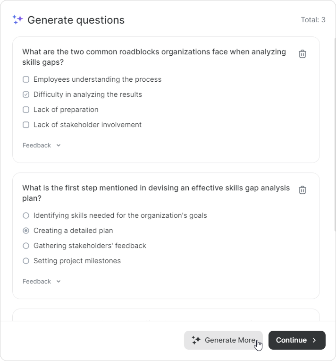336x361 pixels.
Task: Click the Total: 3 counter label
Action: 313,20
